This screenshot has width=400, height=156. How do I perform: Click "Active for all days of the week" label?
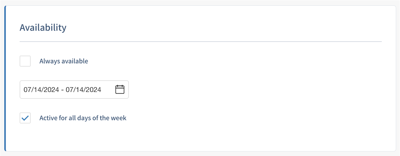click(x=83, y=118)
